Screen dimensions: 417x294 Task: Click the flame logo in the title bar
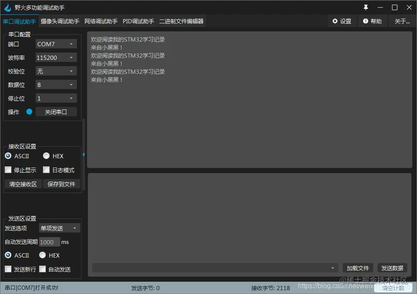tap(7, 7)
